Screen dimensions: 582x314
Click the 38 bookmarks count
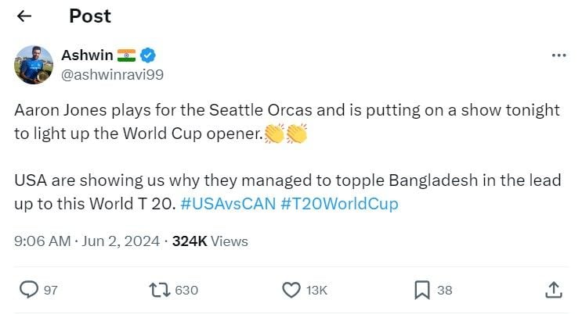pyautogui.click(x=445, y=290)
